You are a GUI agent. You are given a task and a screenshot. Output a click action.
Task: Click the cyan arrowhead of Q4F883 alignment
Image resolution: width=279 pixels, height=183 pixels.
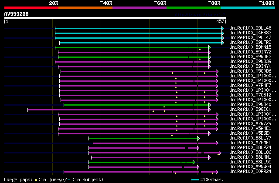click(x=223, y=33)
